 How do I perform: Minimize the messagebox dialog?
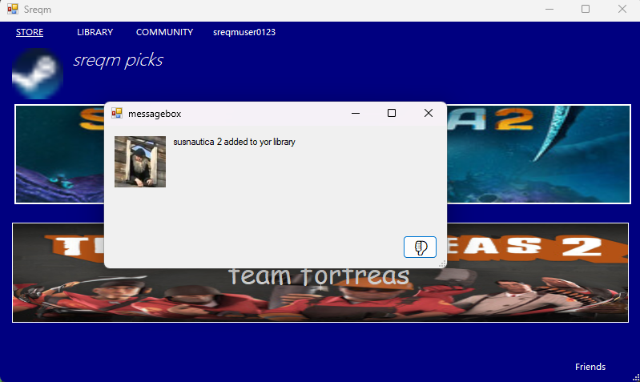[x=356, y=113]
